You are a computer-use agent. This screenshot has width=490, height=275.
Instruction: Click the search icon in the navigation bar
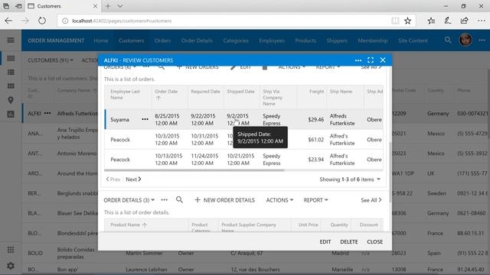point(448,40)
